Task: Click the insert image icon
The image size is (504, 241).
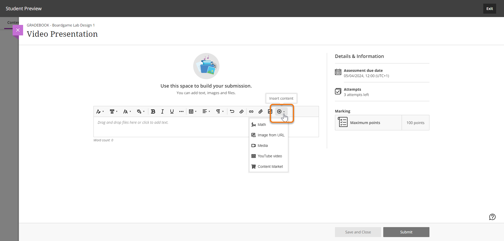Action: [270, 111]
